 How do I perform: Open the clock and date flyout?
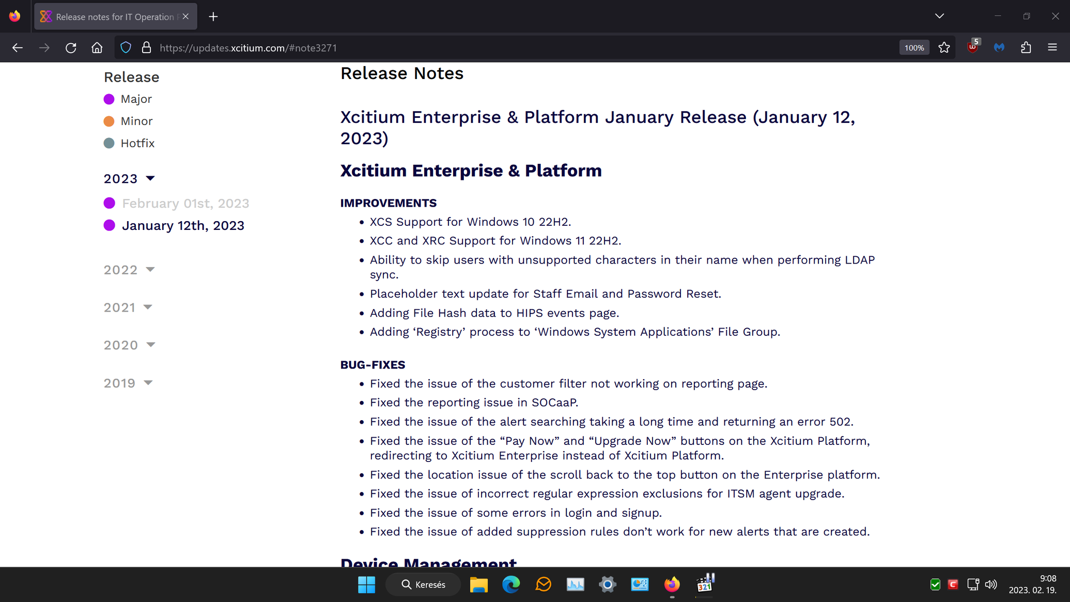click(1032, 584)
